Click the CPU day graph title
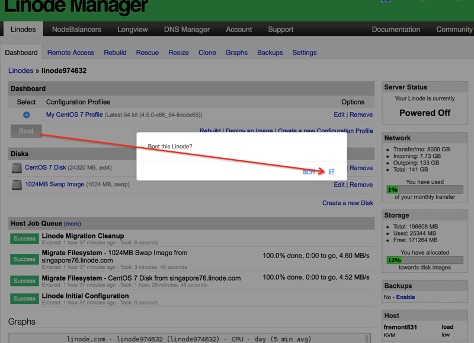Image resolution: width=474 pixels, height=343 pixels. tap(189, 339)
